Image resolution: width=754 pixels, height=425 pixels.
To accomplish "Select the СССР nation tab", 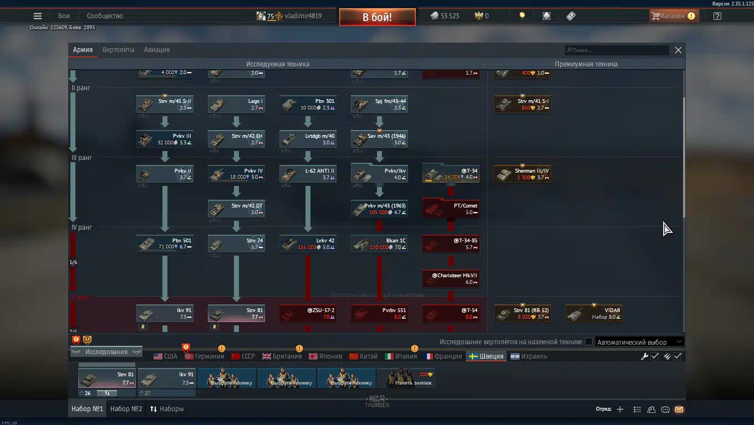I will (243, 356).
